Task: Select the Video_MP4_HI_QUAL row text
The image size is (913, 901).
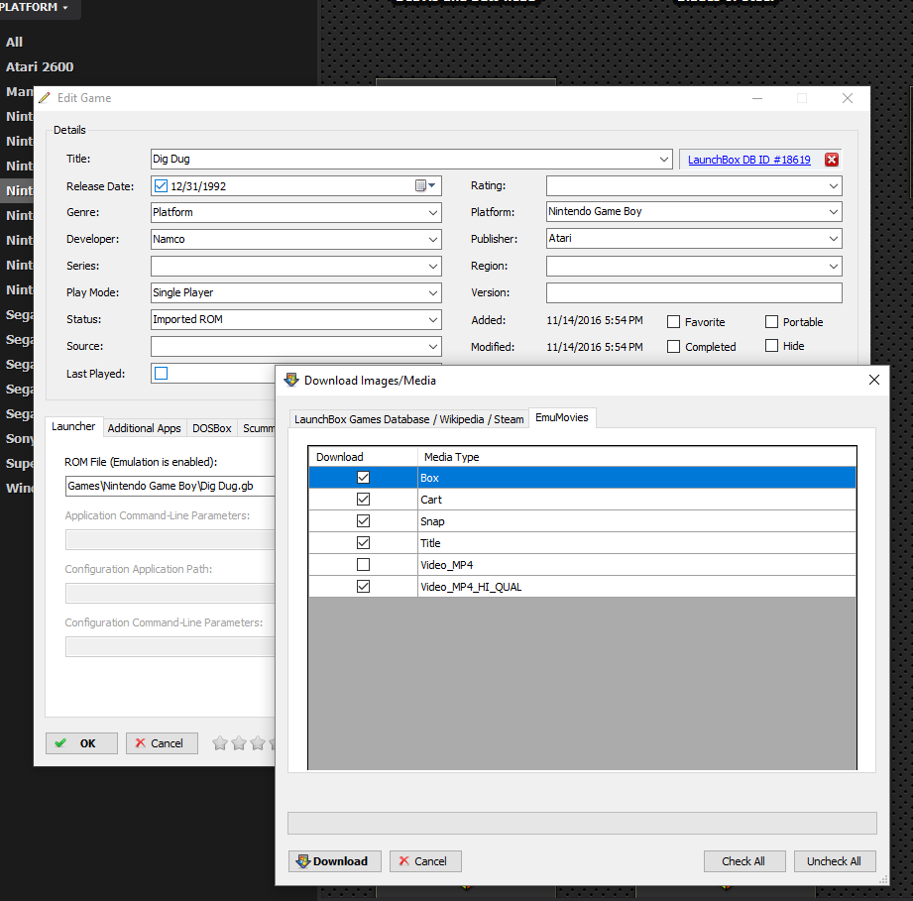Action: pyautogui.click(x=471, y=587)
